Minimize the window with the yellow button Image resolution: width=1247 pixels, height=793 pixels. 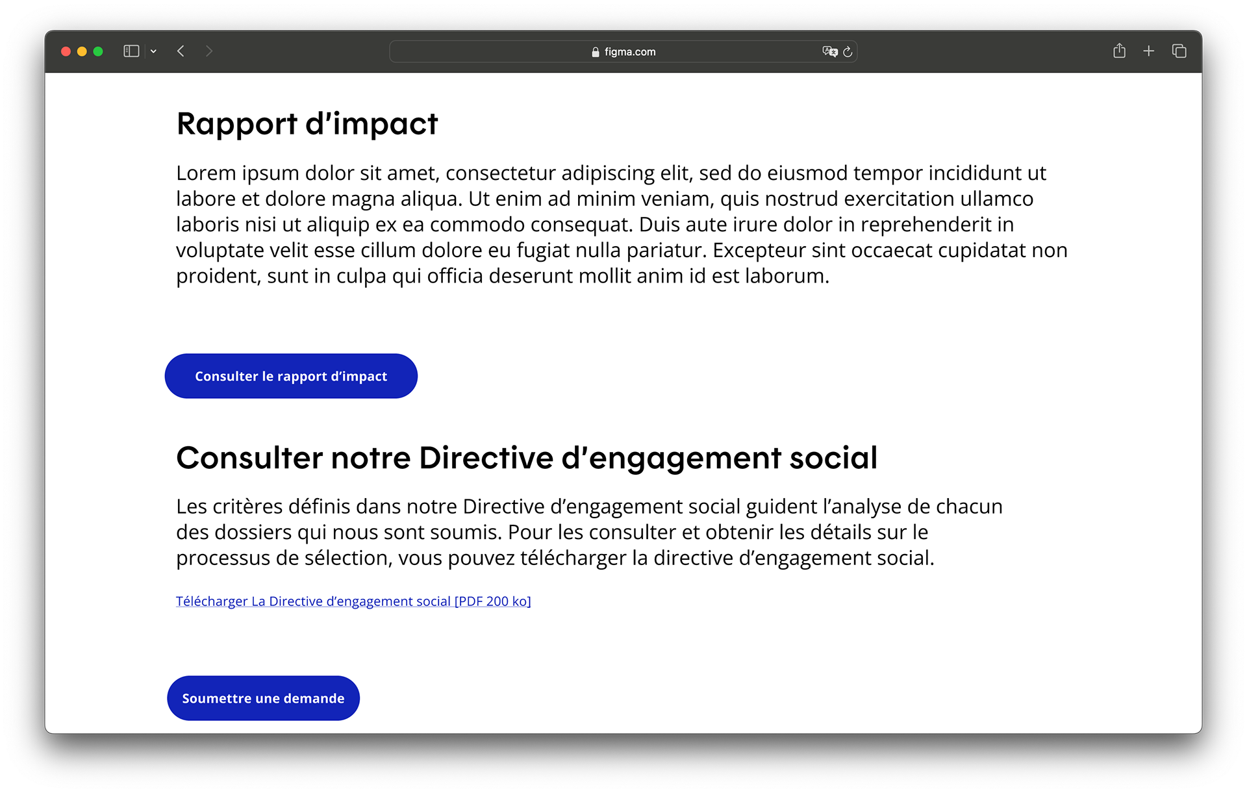coord(82,51)
